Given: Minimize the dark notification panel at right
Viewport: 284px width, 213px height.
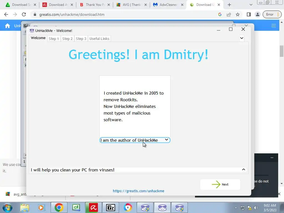Looking at the screenshot, I should pos(272,158).
